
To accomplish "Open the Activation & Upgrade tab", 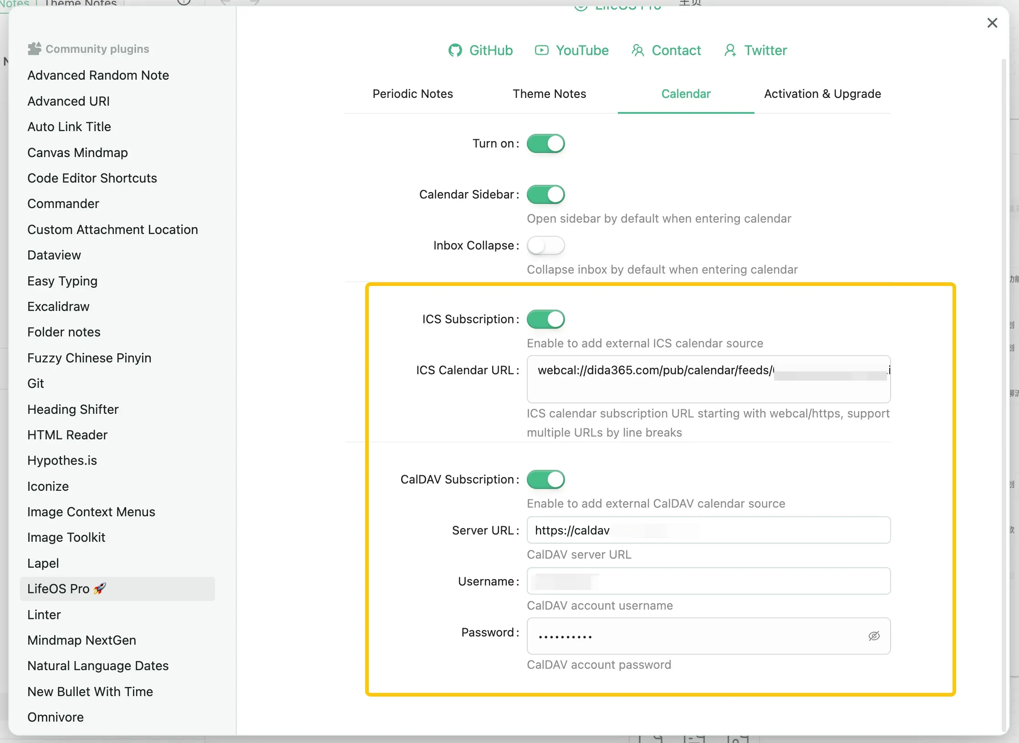I will click(x=822, y=94).
